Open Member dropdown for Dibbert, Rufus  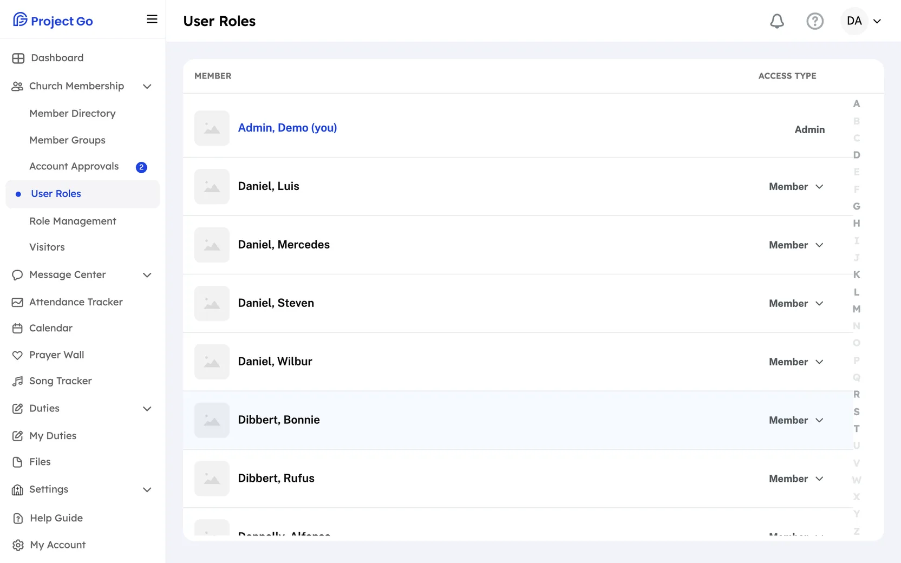point(796,479)
